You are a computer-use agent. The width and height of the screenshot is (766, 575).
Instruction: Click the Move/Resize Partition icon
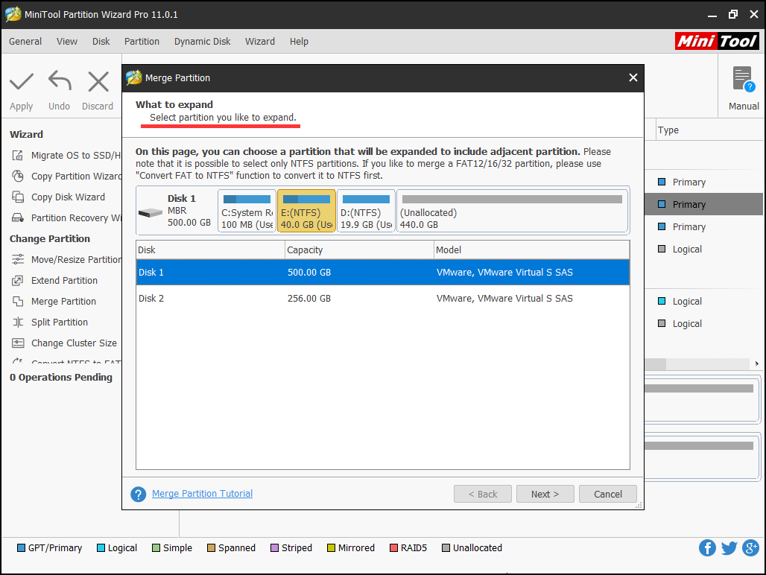coord(18,260)
